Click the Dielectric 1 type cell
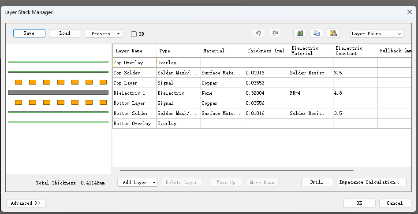This screenshot has height=214, width=418. point(179,93)
